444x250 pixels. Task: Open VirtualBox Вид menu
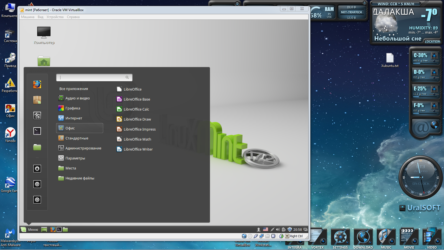(41, 17)
